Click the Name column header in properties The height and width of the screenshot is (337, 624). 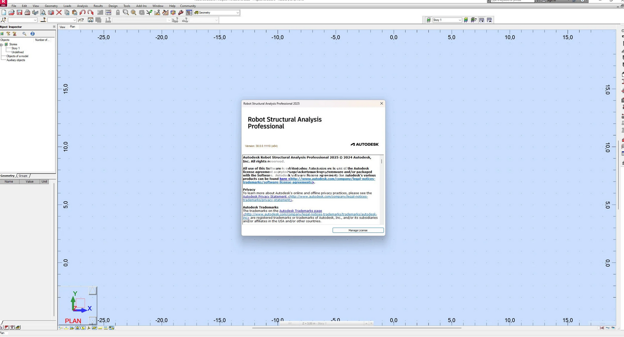pos(9,181)
